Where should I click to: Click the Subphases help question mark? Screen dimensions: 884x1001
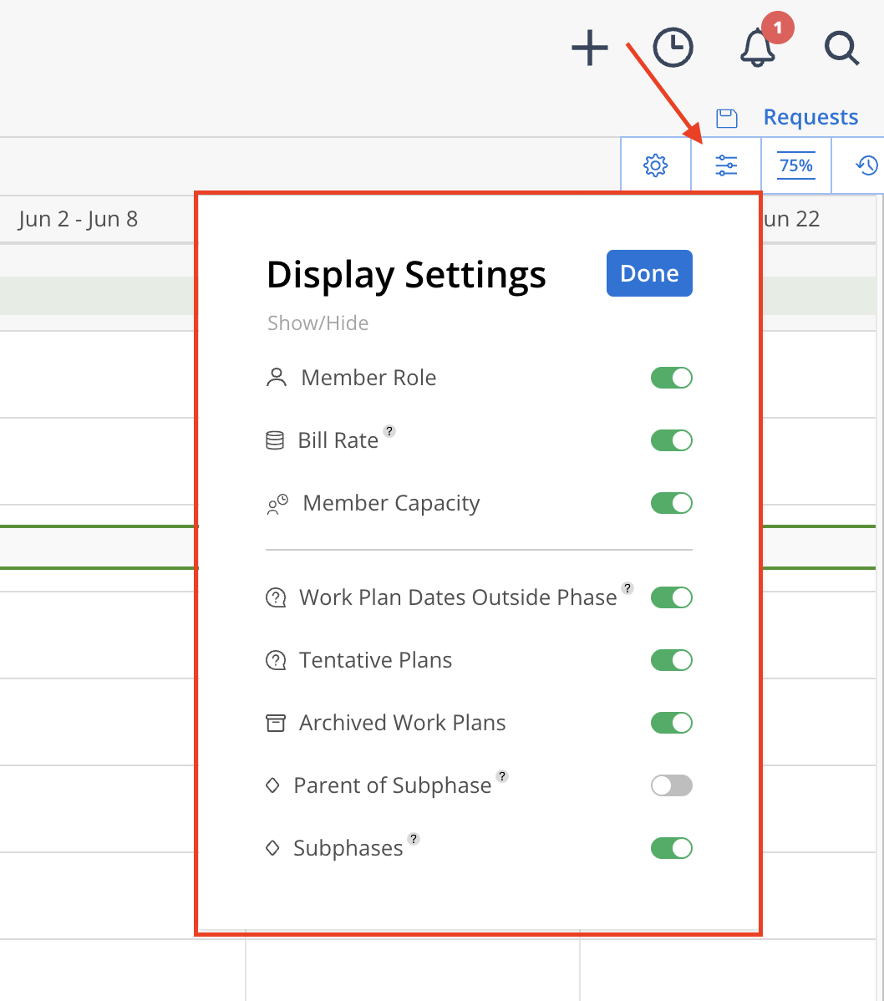(x=414, y=839)
